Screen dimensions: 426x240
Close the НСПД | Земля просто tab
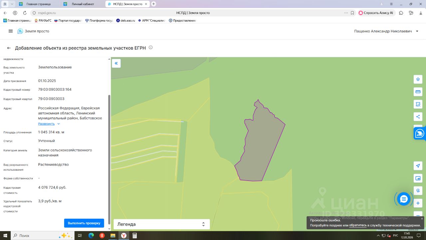146,4
